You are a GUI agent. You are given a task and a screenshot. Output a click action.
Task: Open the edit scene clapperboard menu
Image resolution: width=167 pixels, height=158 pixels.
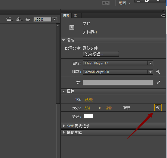[x=9, y=19]
